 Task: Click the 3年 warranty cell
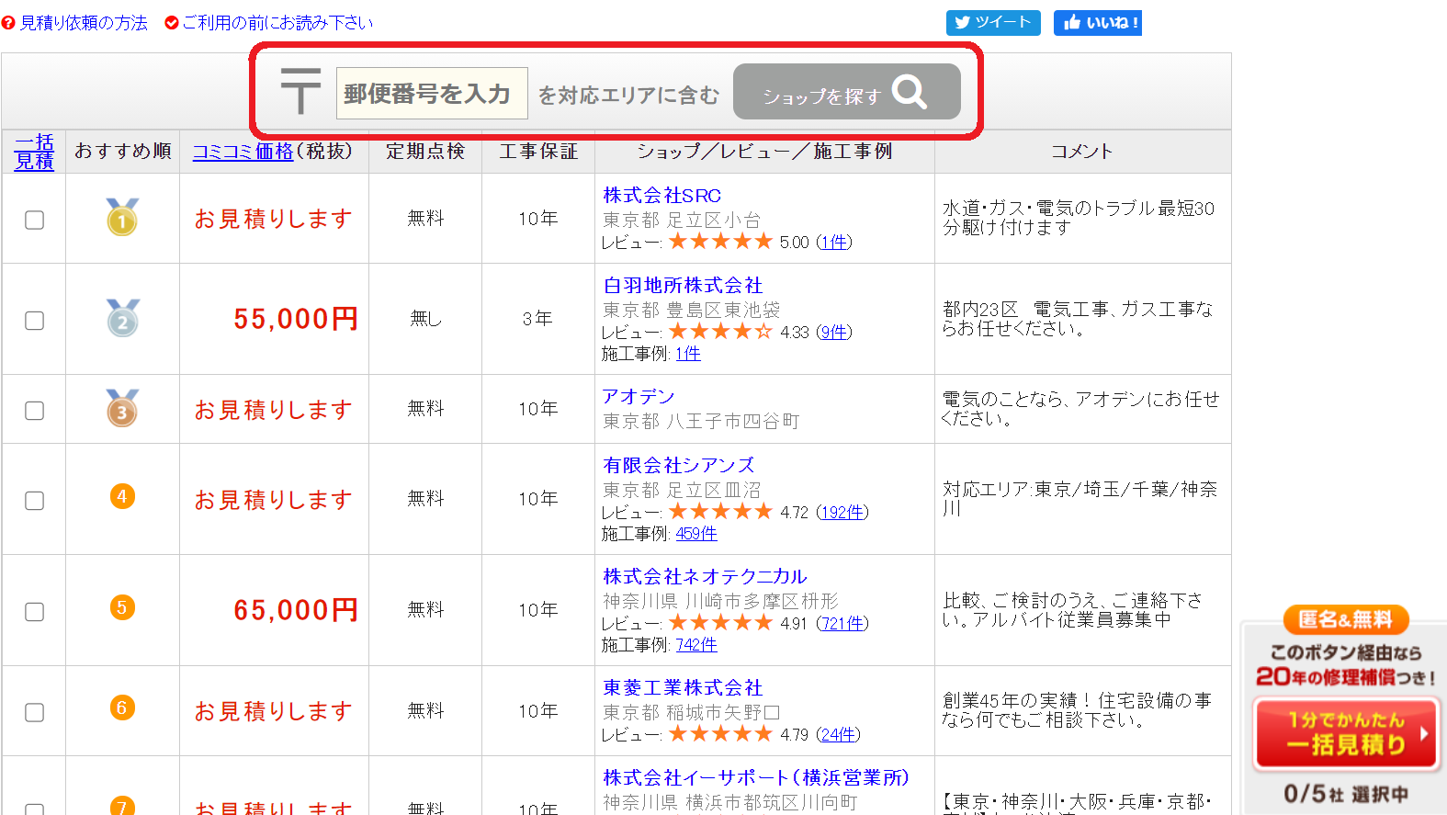pyautogui.click(x=537, y=319)
